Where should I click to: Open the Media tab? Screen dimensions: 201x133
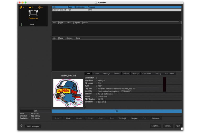[x=126, y=74]
